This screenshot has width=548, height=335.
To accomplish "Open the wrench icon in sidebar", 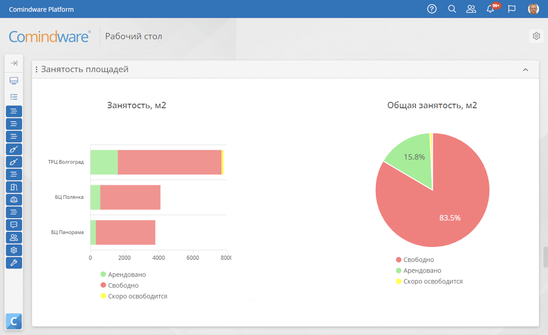I will (x=14, y=263).
